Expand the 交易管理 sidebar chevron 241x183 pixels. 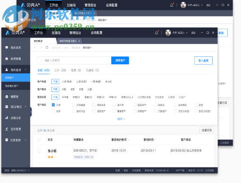pyautogui.click(x=25, y=140)
